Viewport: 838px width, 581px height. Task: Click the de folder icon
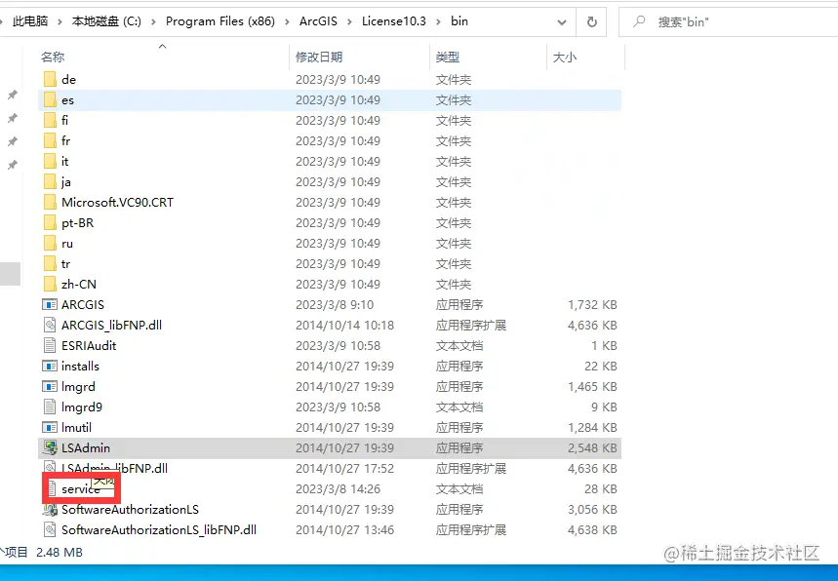pos(50,80)
